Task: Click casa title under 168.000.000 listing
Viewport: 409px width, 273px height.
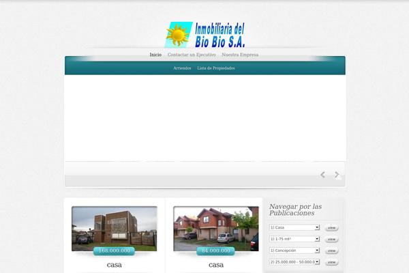Action: tap(115, 265)
